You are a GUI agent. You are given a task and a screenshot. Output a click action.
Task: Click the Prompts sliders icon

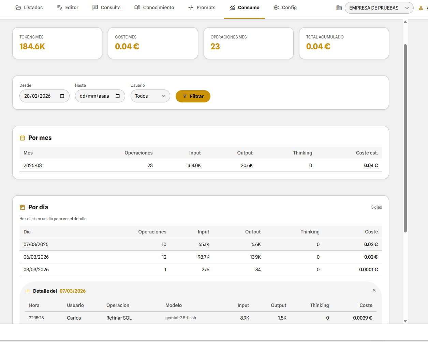(191, 7)
